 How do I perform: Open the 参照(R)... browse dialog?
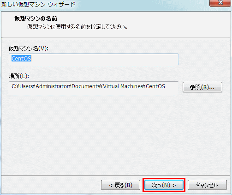(x=202, y=87)
